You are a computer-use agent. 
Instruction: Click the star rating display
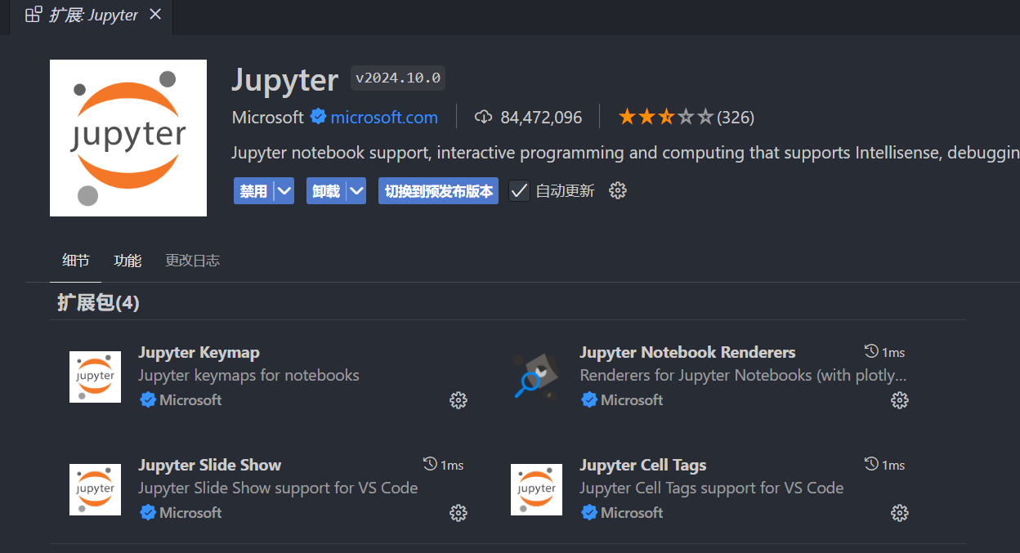pyautogui.click(x=666, y=117)
